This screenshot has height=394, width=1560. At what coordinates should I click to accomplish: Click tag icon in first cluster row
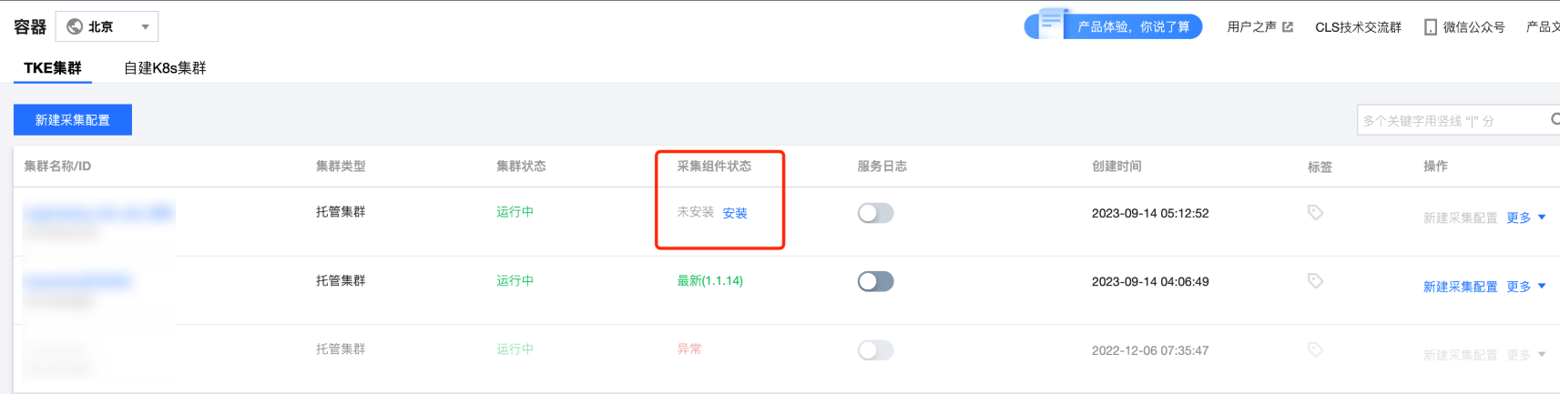pyautogui.click(x=1315, y=213)
